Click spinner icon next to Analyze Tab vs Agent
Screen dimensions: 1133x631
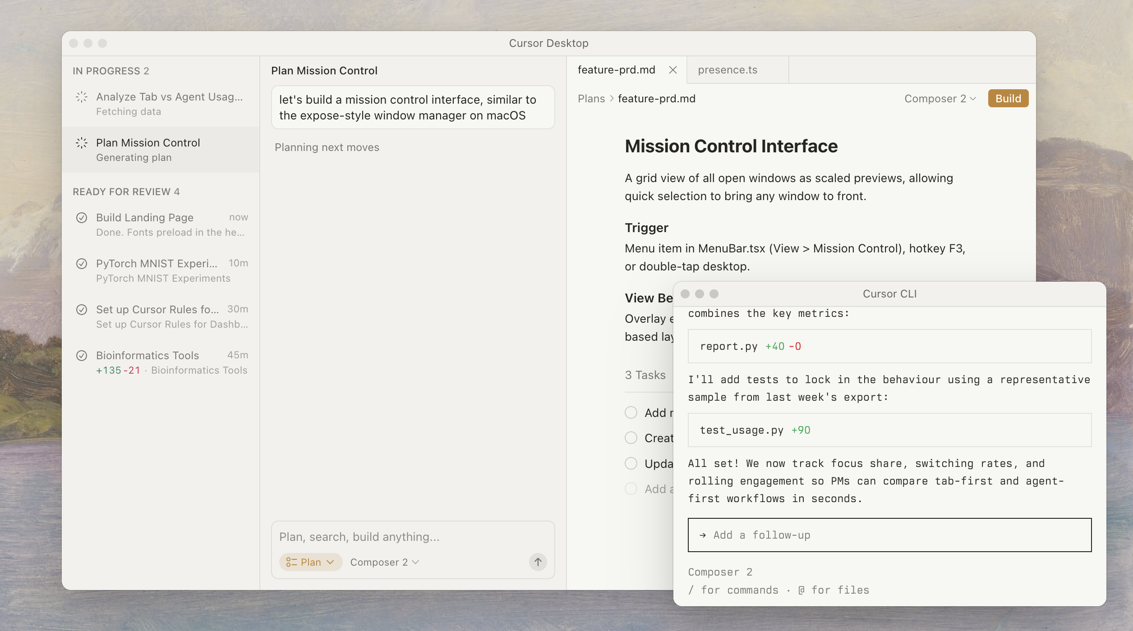tap(82, 97)
